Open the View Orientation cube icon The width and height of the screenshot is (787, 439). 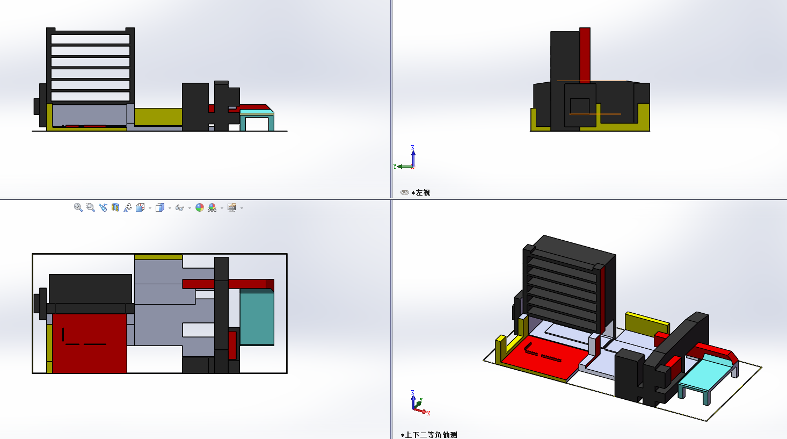(x=140, y=207)
